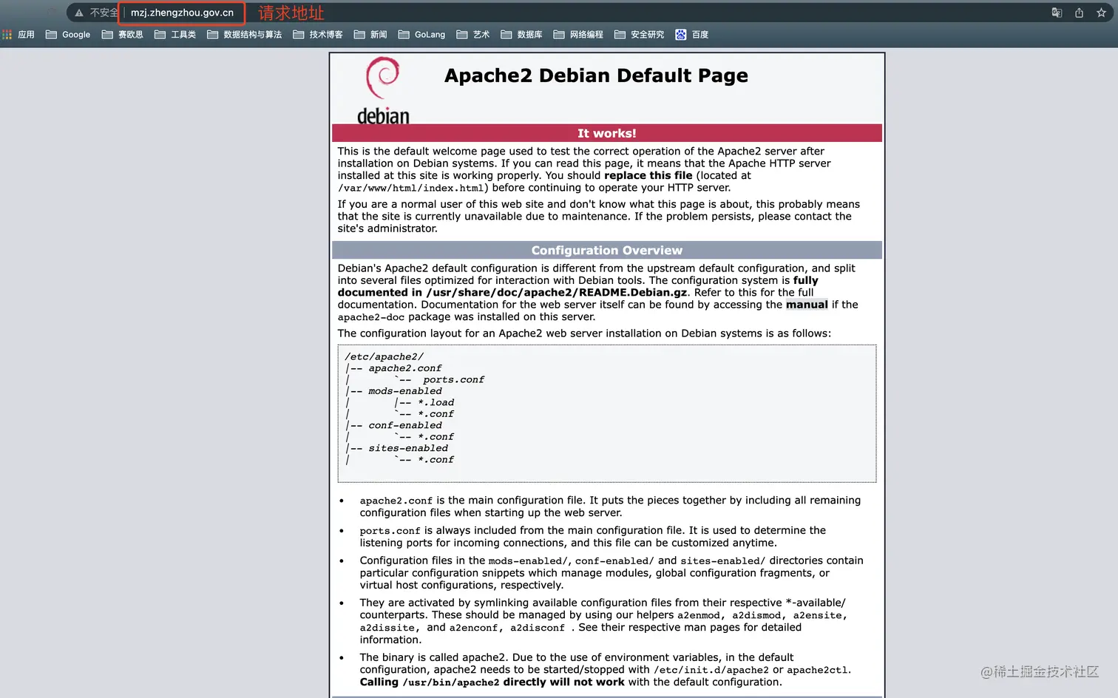Click the /var/www/html/index.html path text

(x=413, y=188)
